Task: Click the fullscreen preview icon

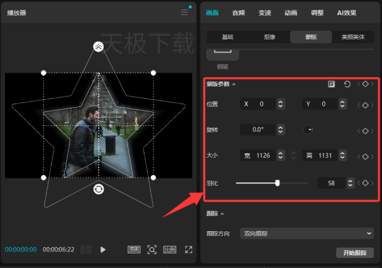Action: [188, 250]
